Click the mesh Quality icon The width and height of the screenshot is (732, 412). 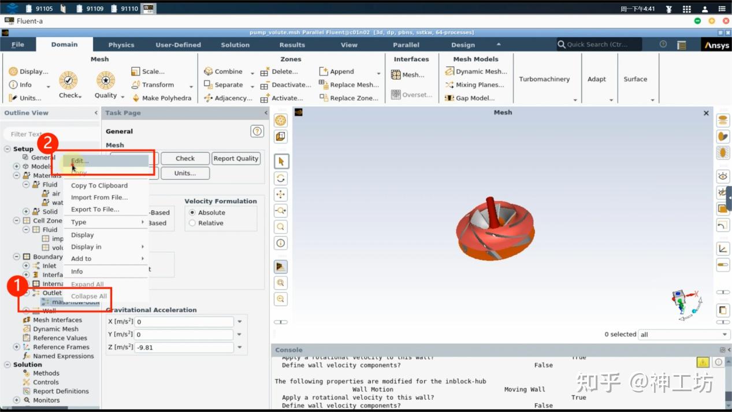click(106, 80)
